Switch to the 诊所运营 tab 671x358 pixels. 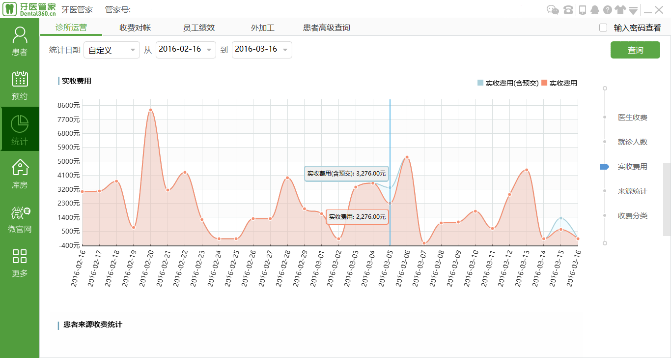coord(71,28)
